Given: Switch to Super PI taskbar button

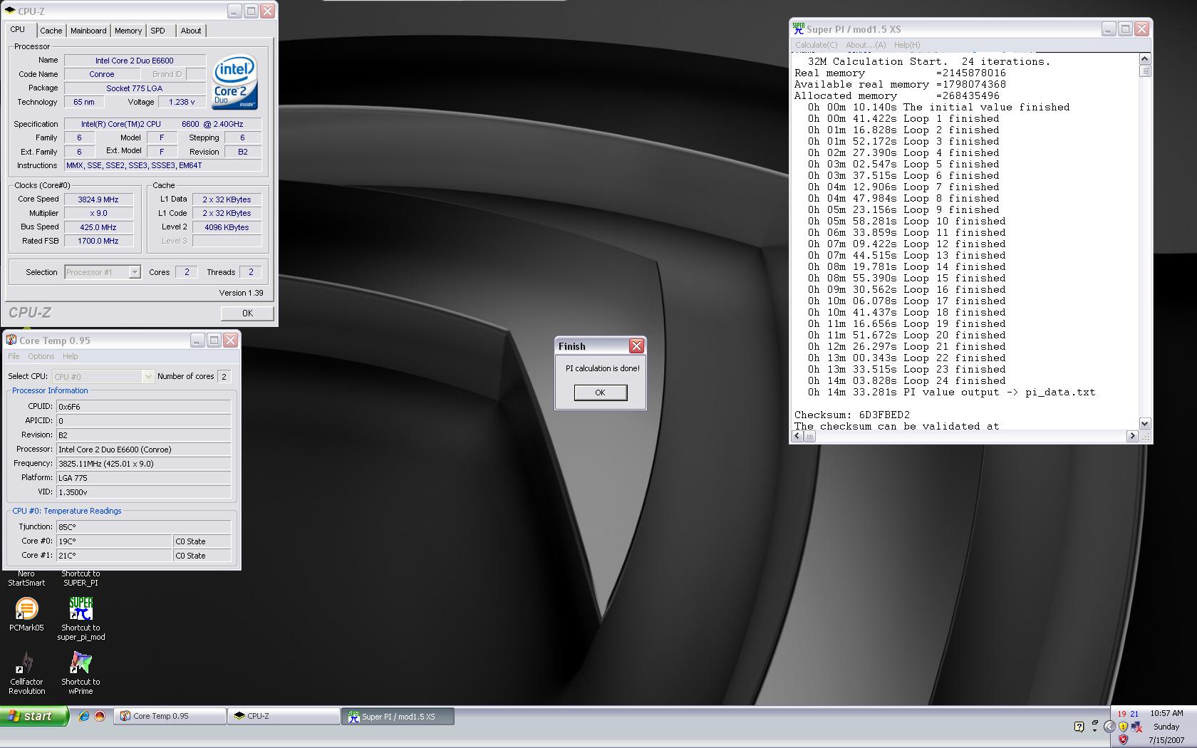Looking at the screenshot, I should (399, 716).
